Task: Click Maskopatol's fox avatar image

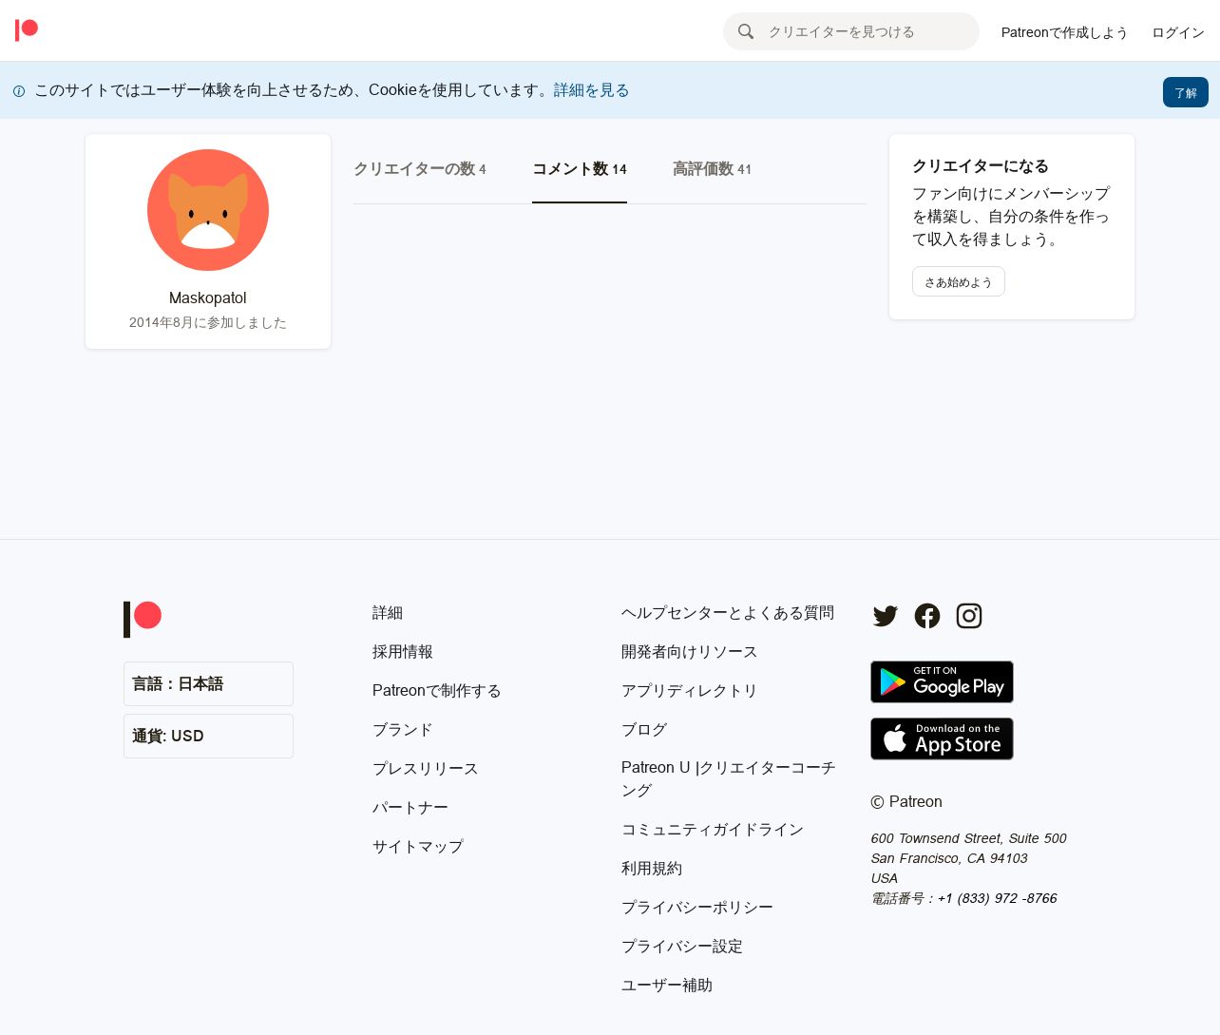Action: click(208, 210)
